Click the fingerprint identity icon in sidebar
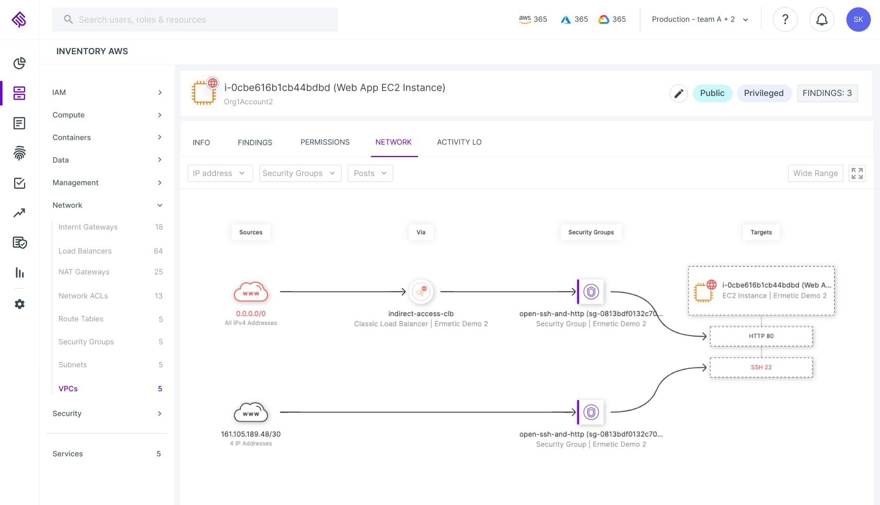This screenshot has height=505, width=880. (19, 153)
